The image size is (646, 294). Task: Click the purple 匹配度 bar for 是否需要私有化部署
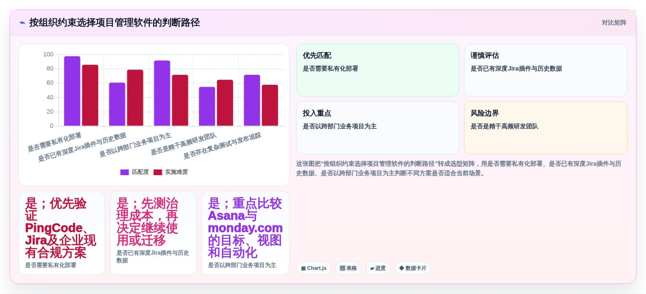click(72, 91)
